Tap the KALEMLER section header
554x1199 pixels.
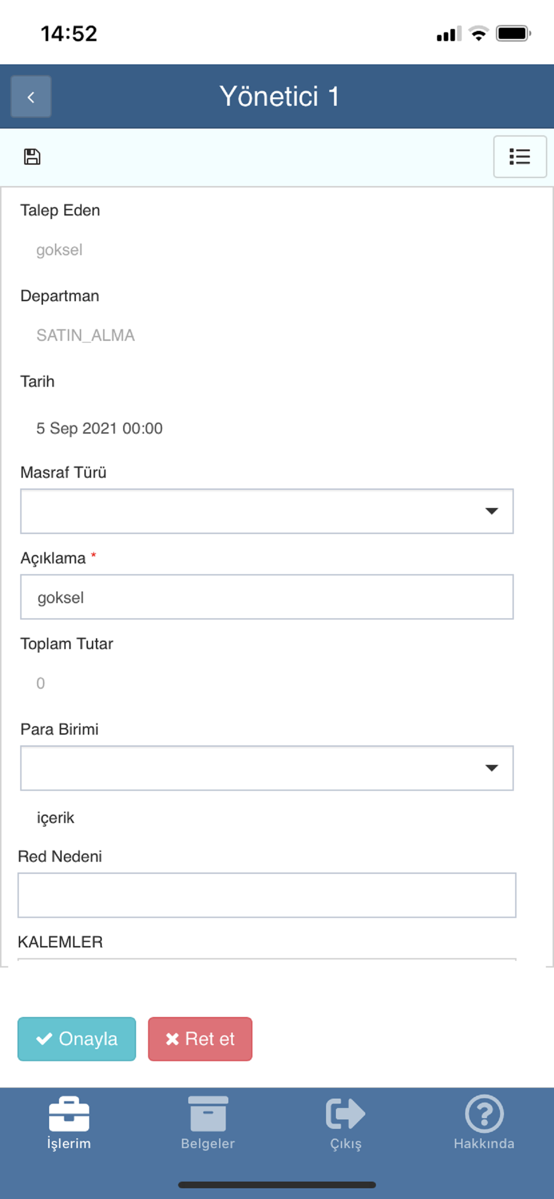[61, 942]
